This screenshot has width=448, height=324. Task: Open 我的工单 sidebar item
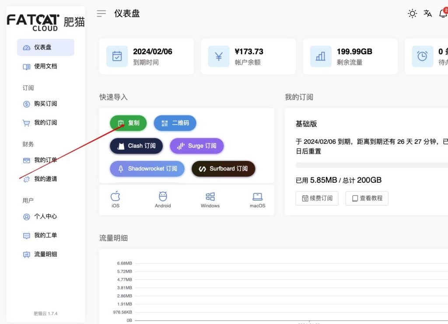coord(45,235)
